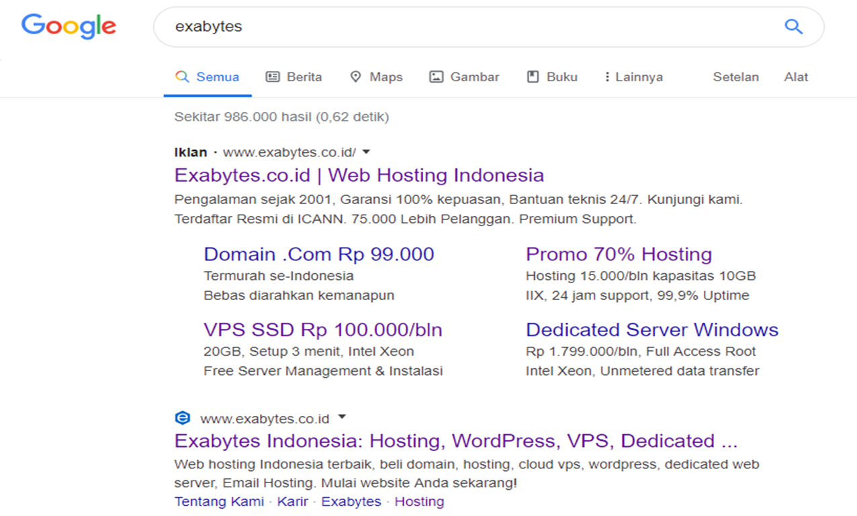
Task: Open the Buku tab
Action: pyautogui.click(x=552, y=77)
